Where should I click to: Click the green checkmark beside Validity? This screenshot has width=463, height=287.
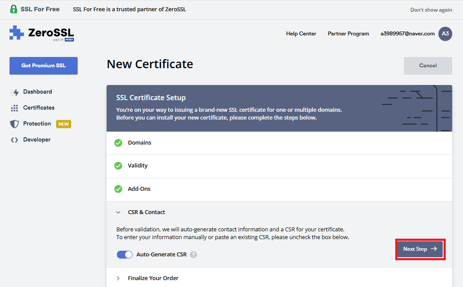pyautogui.click(x=118, y=166)
